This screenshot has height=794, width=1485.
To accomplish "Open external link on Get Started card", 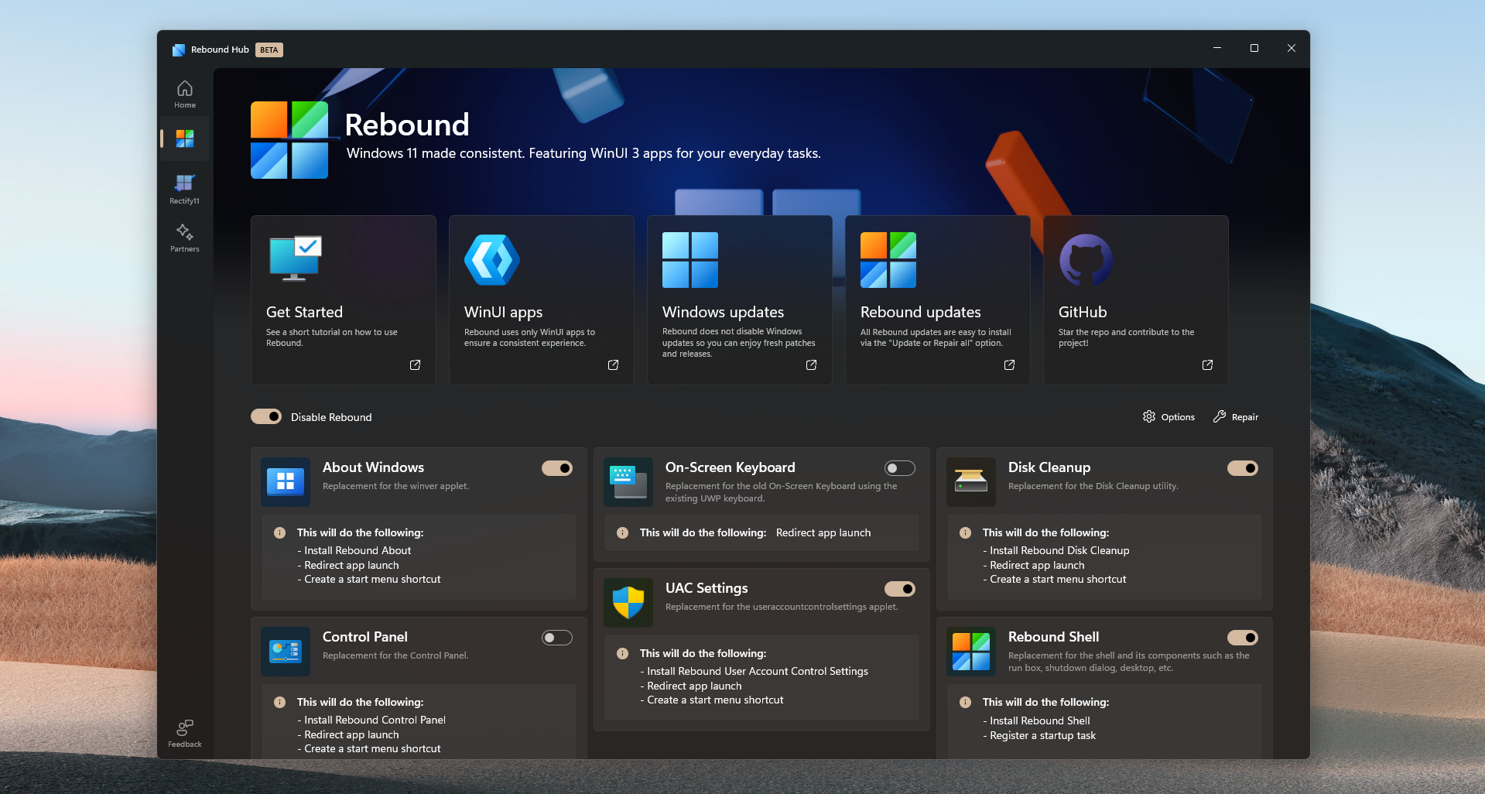I will (x=415, y=364).
